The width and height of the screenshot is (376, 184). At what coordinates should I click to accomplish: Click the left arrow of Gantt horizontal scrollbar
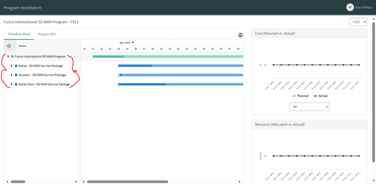pos(83,182)
